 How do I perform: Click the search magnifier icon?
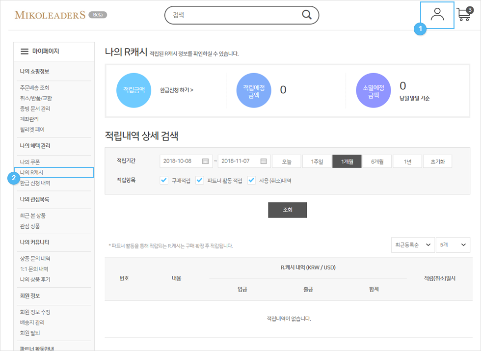pos(307,15)
